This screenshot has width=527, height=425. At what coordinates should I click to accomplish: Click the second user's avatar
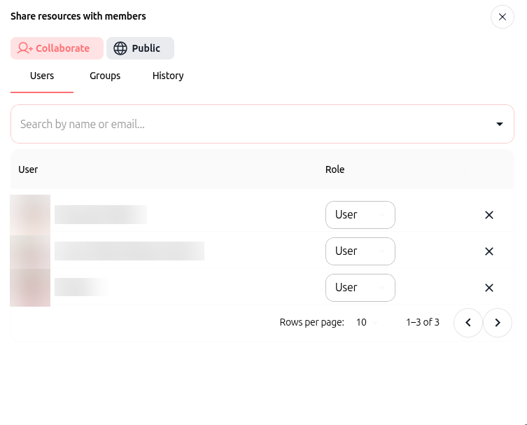pyautogui.click(x=30, y=251)
